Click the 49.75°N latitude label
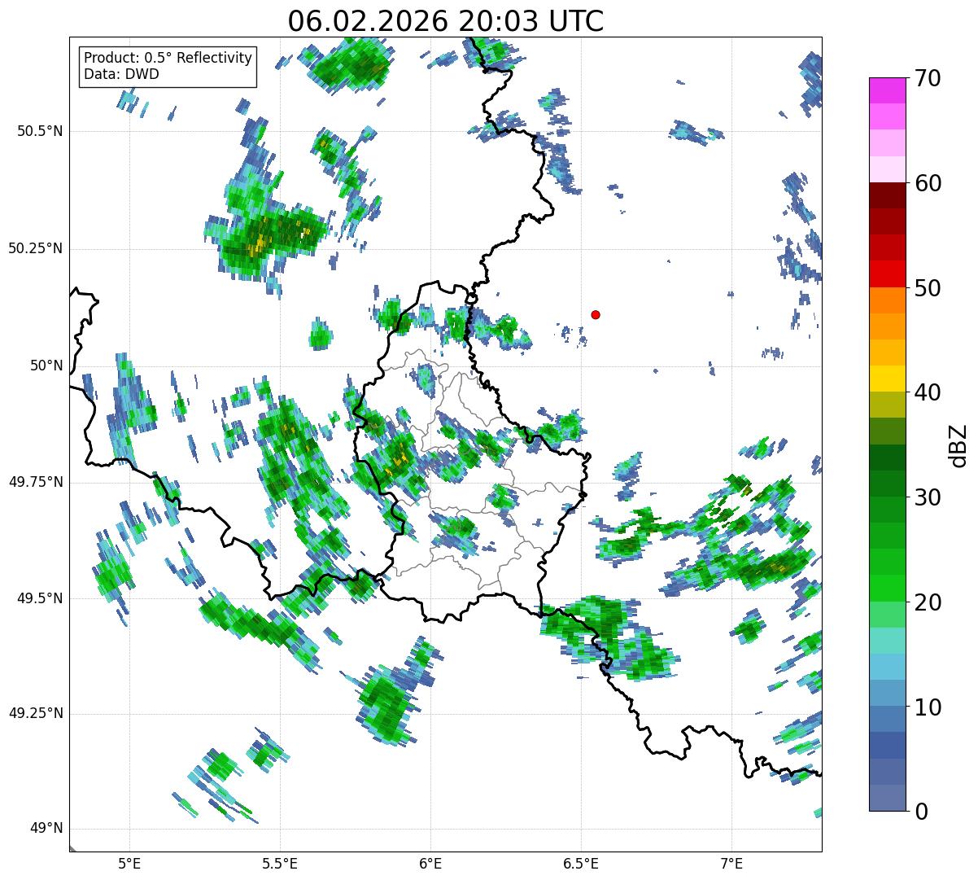This screenshot has width=978, height=880. click(36, 482)
